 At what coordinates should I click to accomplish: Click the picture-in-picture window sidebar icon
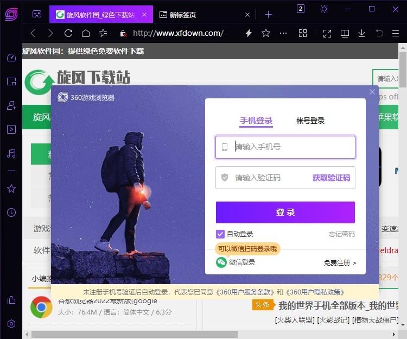(x=11, y=81)
